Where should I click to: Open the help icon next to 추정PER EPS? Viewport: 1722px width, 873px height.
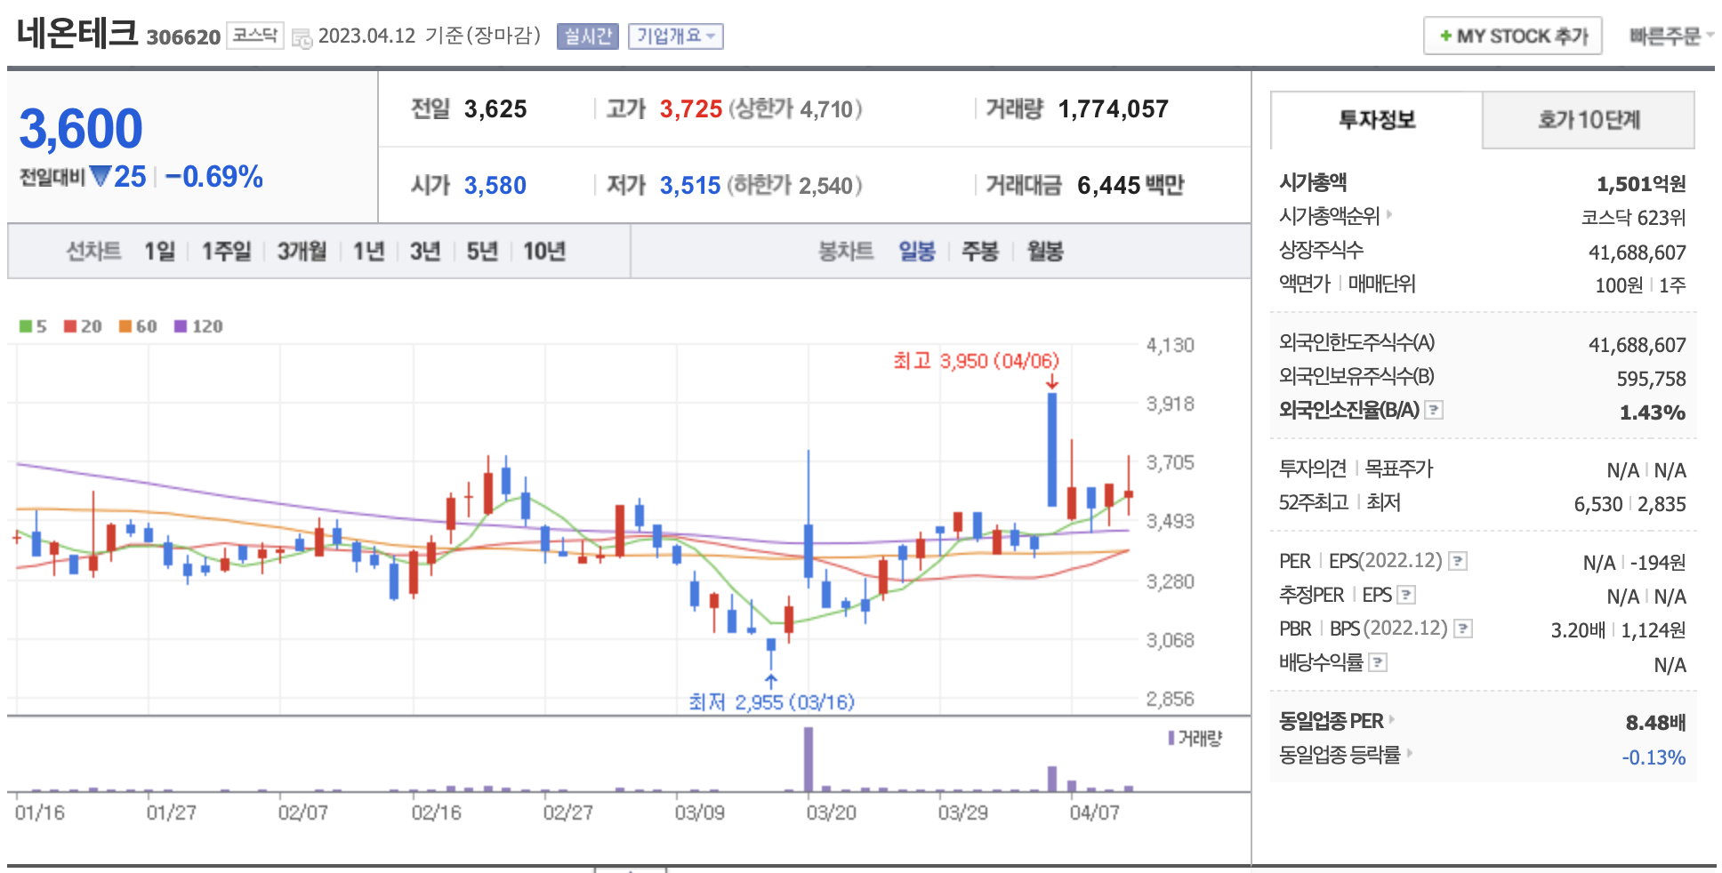tap(1405, 595)
